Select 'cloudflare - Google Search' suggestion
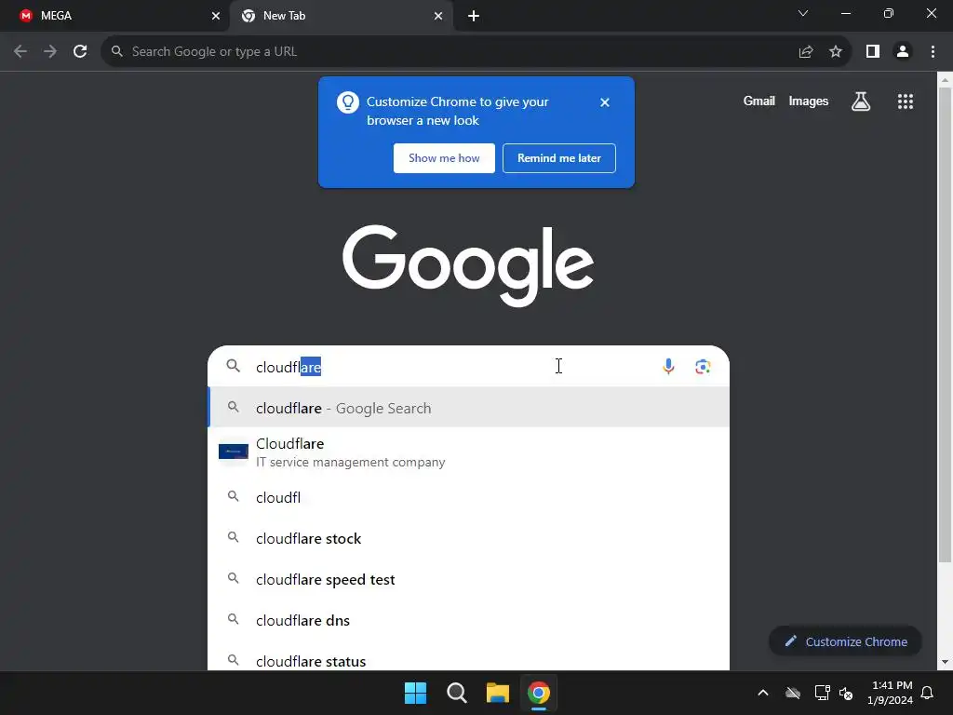This screenshot has width=953, height=715. tap(469, 408)
